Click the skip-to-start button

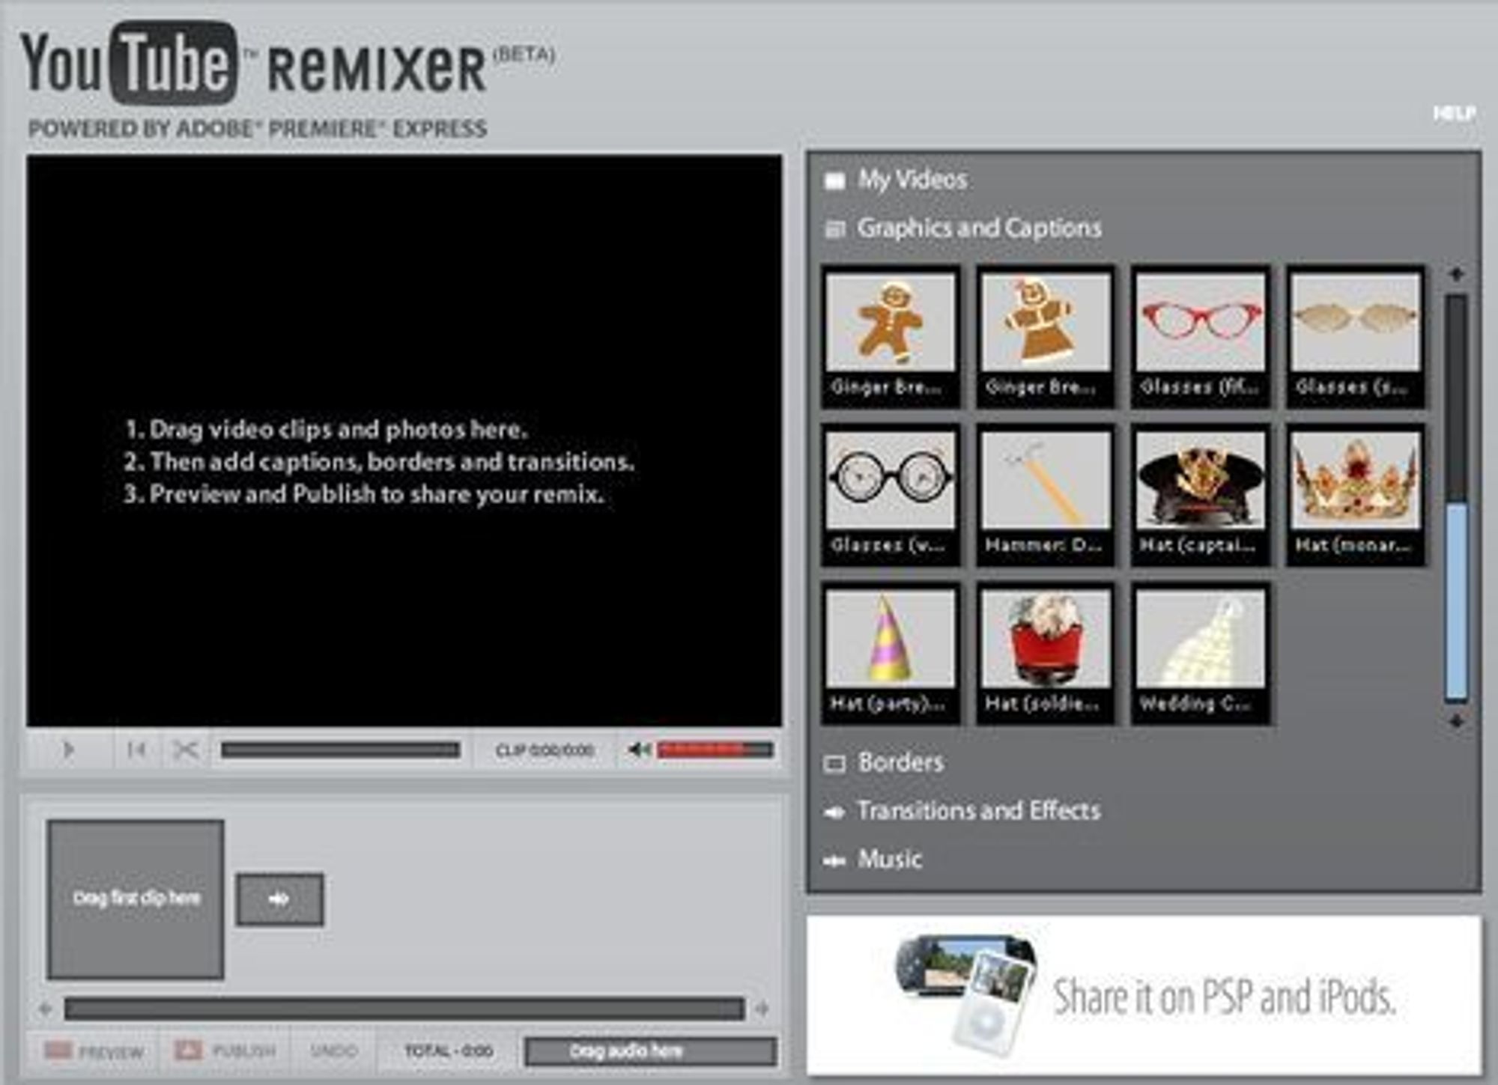click(x=136, y=750)
